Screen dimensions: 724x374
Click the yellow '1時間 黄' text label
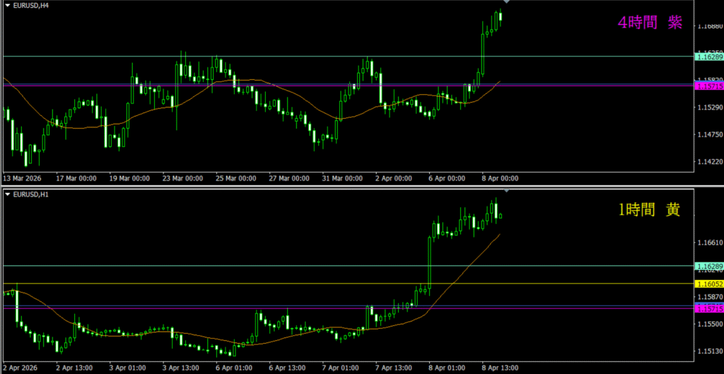click(649, 210)
